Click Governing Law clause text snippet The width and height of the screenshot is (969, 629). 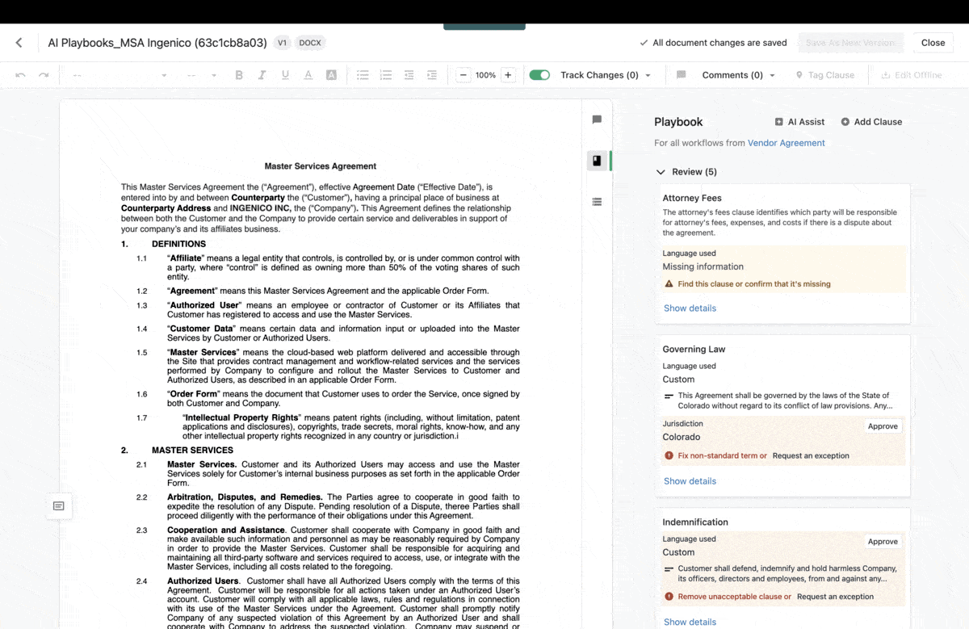tap(785, 401)
